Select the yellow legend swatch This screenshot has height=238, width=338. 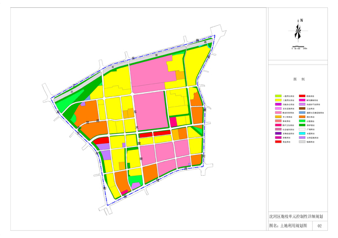click(278, 100)
